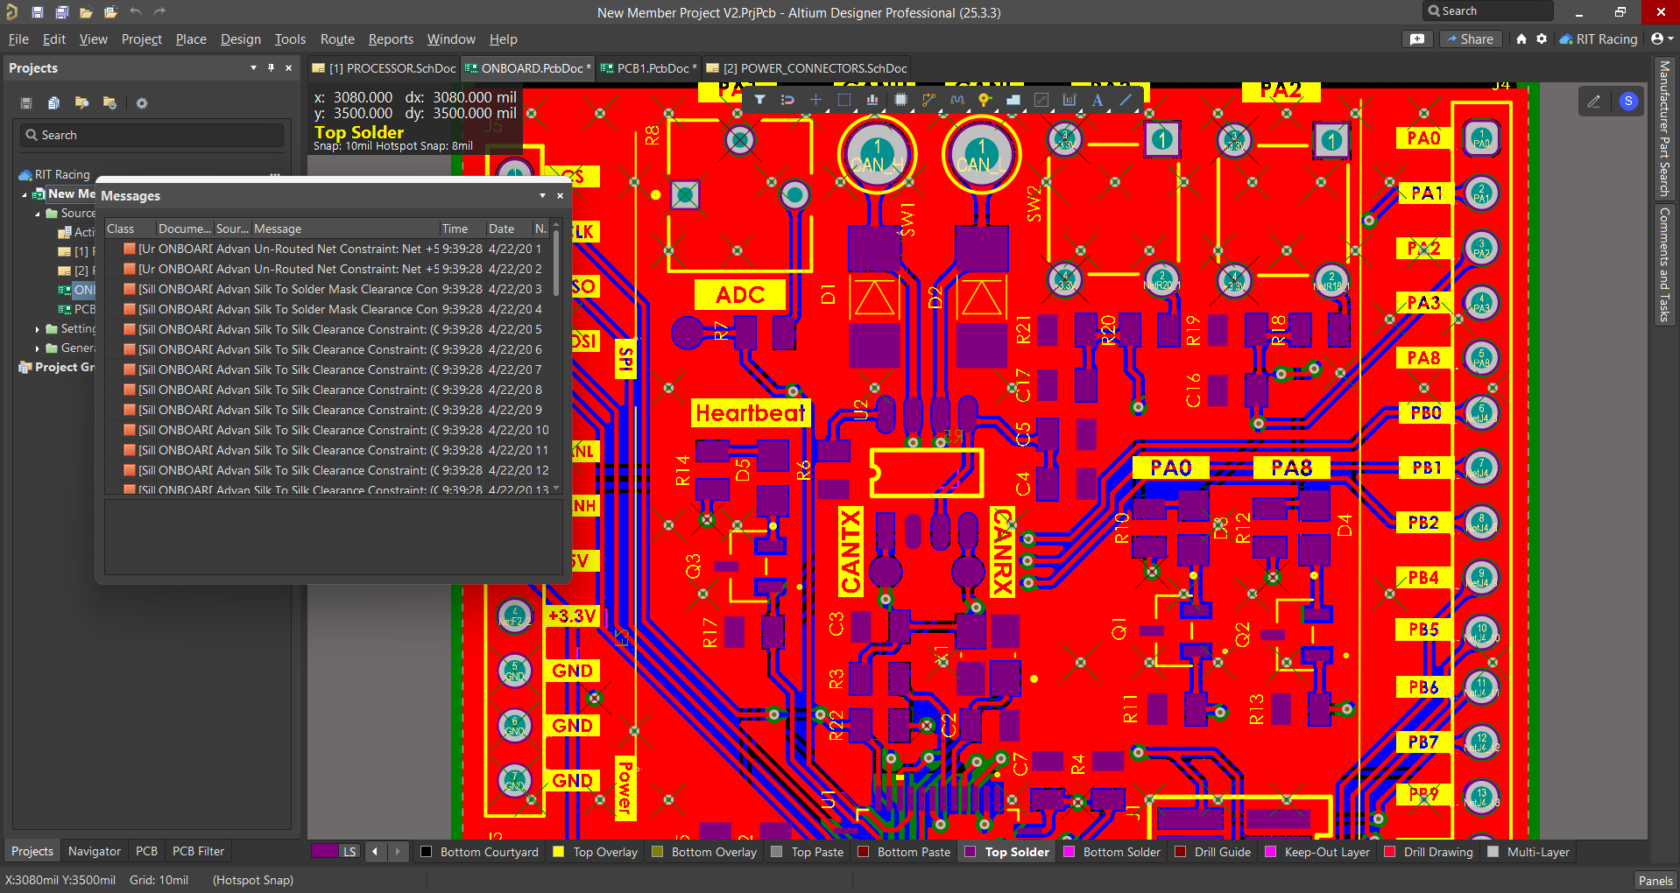This screenshot has width=1680, height=893.
Task: Show next layer tabs with right arrow
Action: tap(398, 851)
